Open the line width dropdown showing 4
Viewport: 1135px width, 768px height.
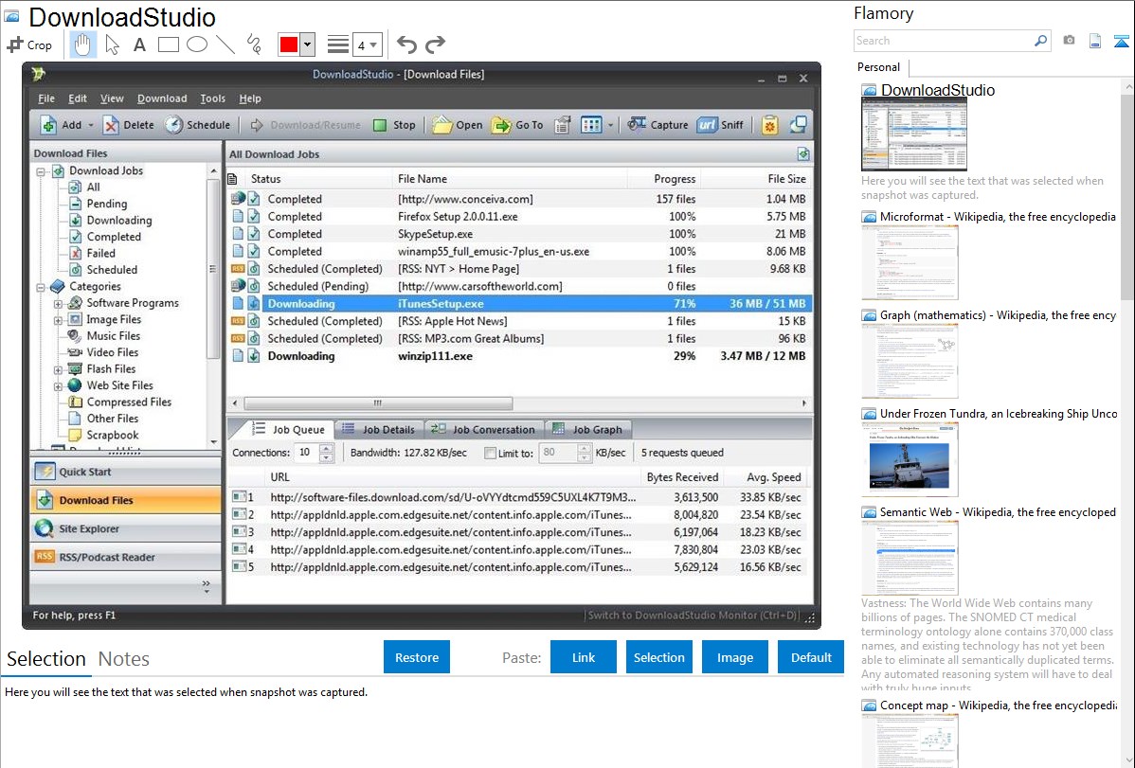click(368, 45)
